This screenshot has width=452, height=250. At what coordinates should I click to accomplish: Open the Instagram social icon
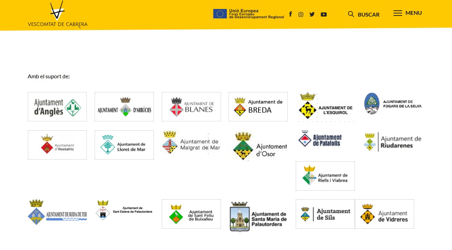coord(301,14)
